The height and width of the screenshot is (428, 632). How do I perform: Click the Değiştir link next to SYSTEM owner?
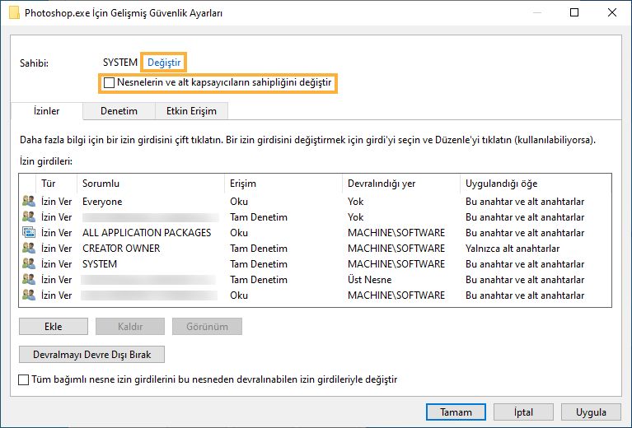click(164, 63)
